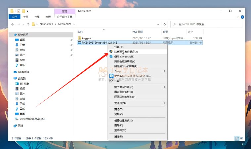Viewport: 251px width, 149px height.
Task: Choose 固定到任务栏(K) menu entry
Action: (x=137, y=92)
